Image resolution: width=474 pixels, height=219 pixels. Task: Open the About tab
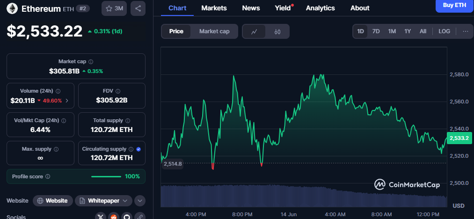pos(360,8)
